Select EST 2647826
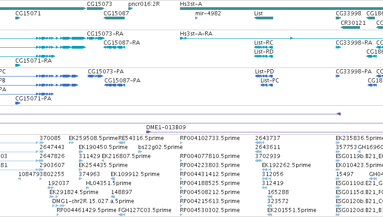This screenshot has height=217, width=383. [52, 156]
